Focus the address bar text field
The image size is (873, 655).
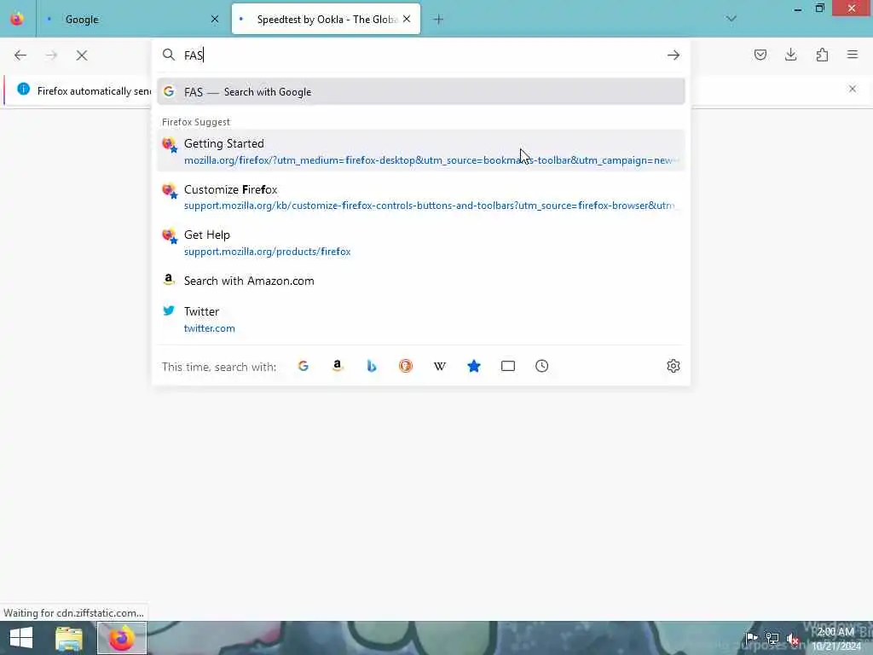pyautogui.click(x=423, y=55)
